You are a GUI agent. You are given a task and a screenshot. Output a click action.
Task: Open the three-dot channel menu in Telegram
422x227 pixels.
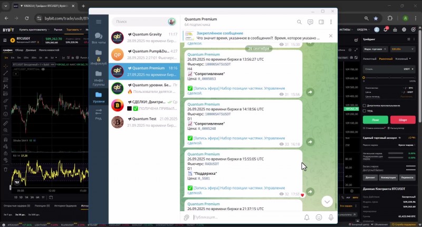(331, 22)
